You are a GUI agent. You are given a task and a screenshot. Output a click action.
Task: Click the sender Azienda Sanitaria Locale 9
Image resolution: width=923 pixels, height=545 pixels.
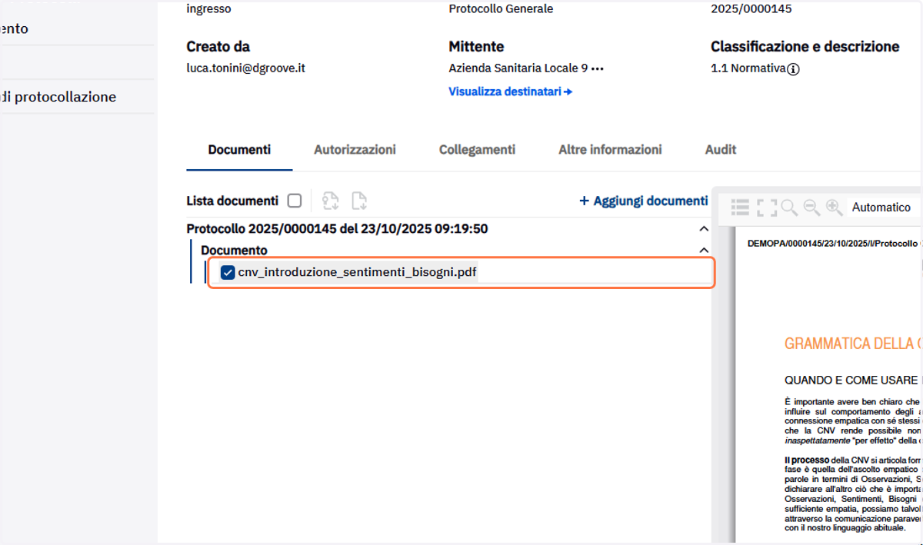pyautogui.click(x=518, y=68)
